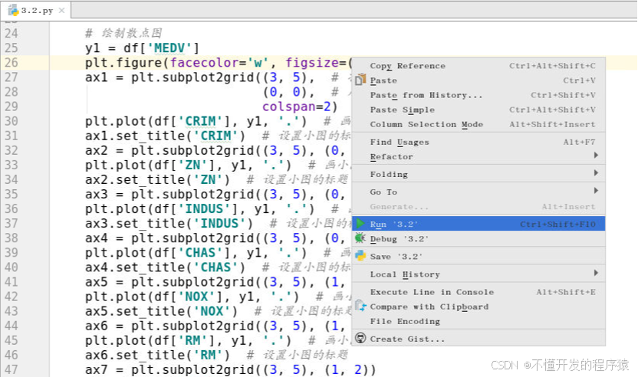The image size is (638, 377).
Task: Click the Python Save '3.2' icon
Action: click(360, 255)
